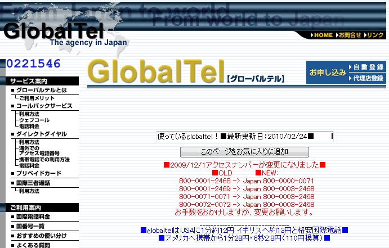Open 電話料金 under コールバックサービス

29,126
